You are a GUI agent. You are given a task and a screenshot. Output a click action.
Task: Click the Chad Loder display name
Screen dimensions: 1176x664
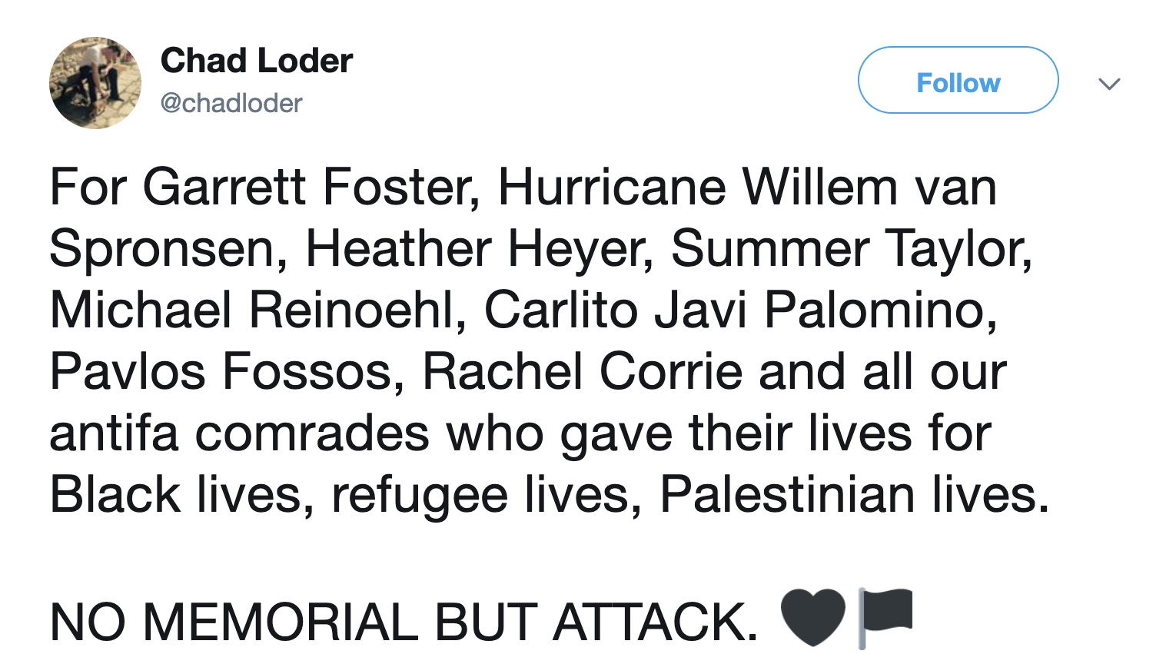(257, 61)
